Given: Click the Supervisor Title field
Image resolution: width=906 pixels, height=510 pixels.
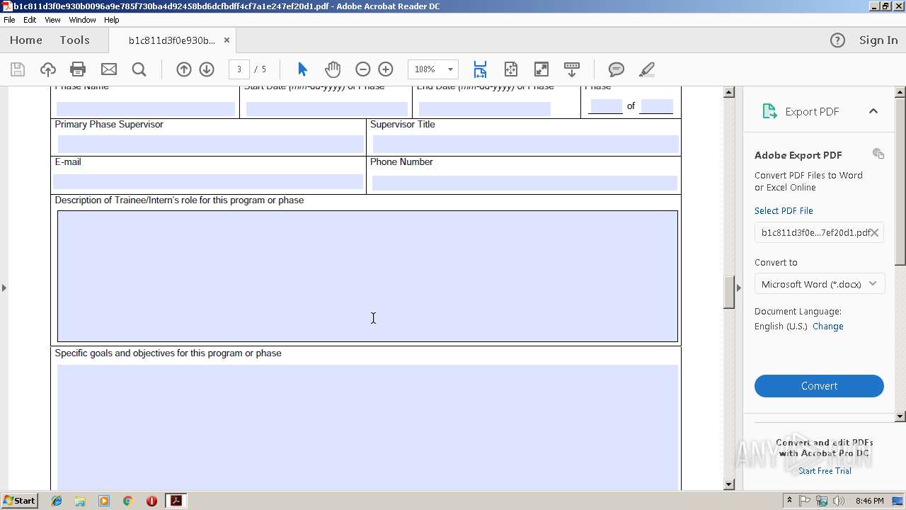Looking at the screenshot, I should pos(525,144).
